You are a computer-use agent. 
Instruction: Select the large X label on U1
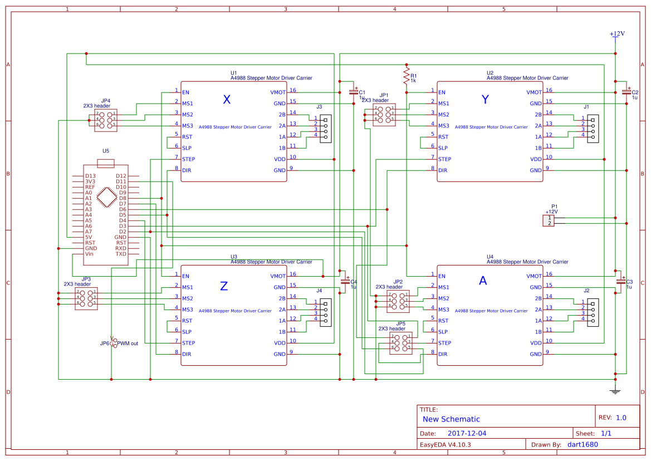pyautogui.click(x=227, y=100)
